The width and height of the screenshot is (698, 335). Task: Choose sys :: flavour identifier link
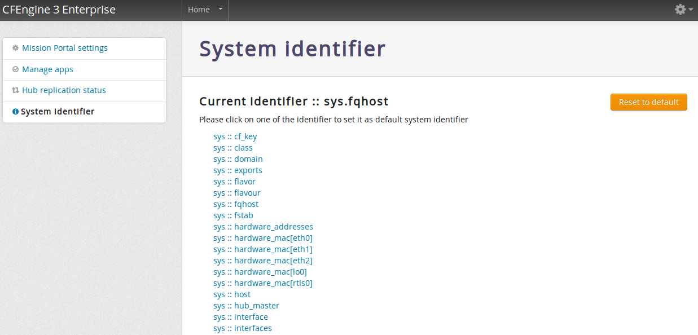(x=237, y=193)
